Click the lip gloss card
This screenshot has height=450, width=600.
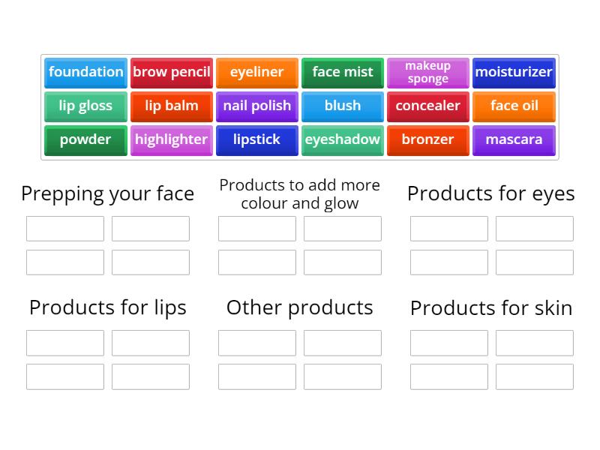[x=85, y=106]
